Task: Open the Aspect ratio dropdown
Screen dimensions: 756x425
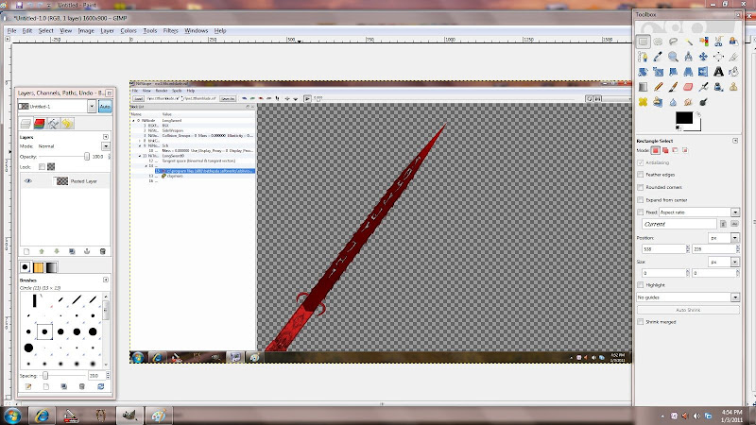Action: click(701, 212)
